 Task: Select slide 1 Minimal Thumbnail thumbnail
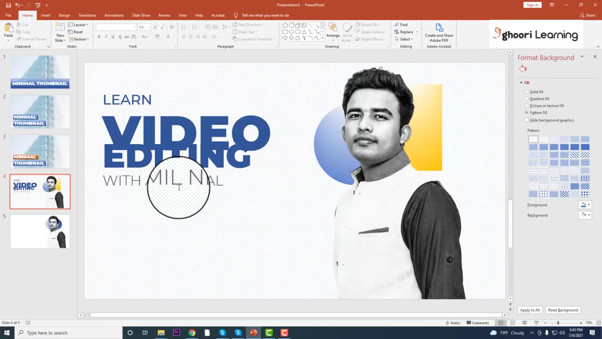pos(40,72)
